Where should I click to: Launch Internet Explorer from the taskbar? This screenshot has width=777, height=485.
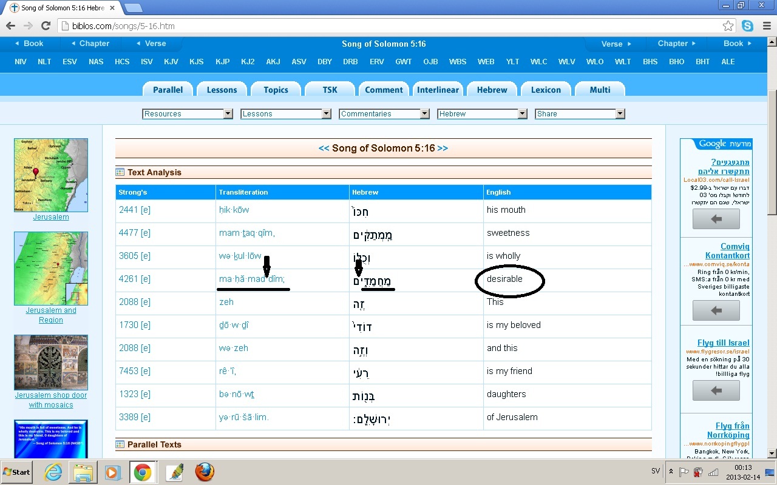click(x=53, y=472)
